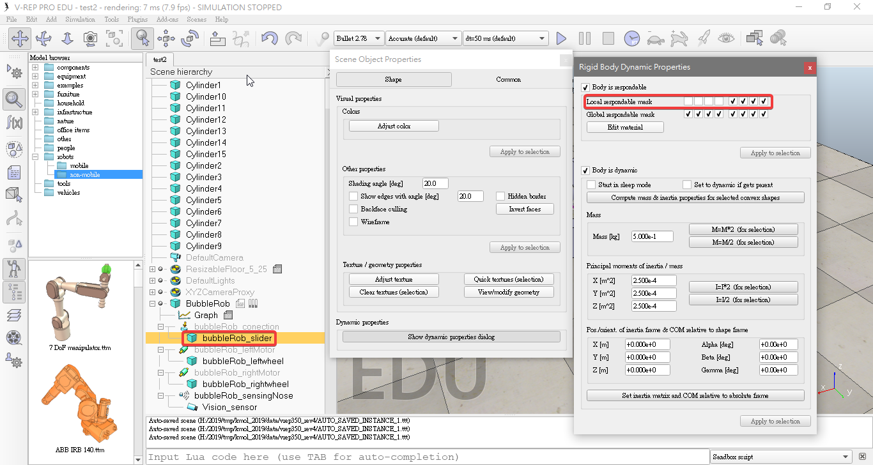Open the Simulation menu
The width and height of the screenshot is (873, 465).
coord(80,19)
